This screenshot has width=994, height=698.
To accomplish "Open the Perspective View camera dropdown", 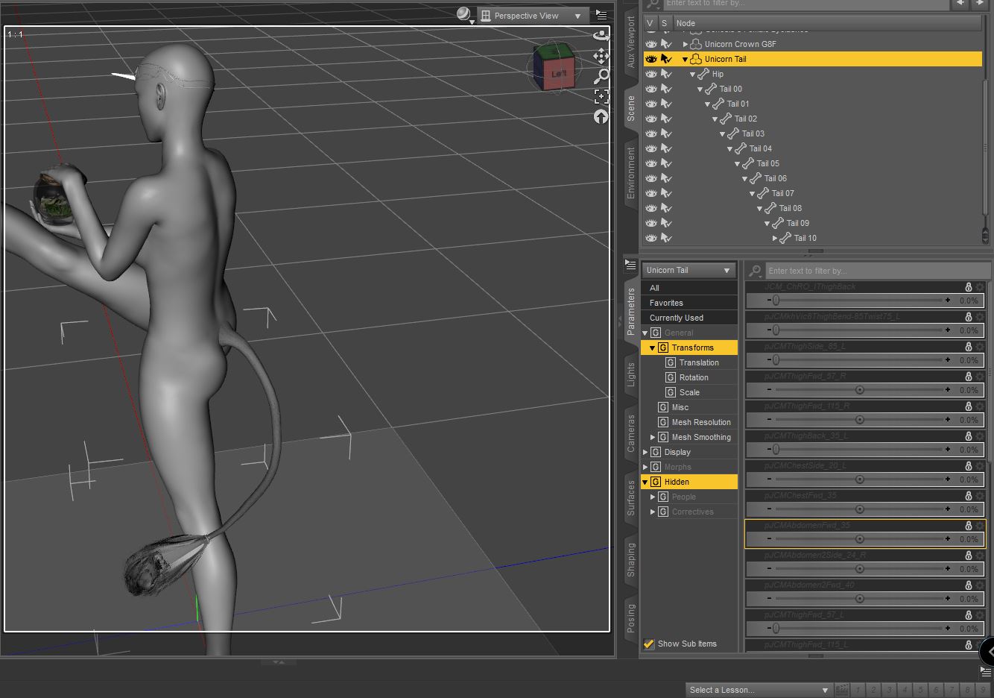I will [532, 16].
